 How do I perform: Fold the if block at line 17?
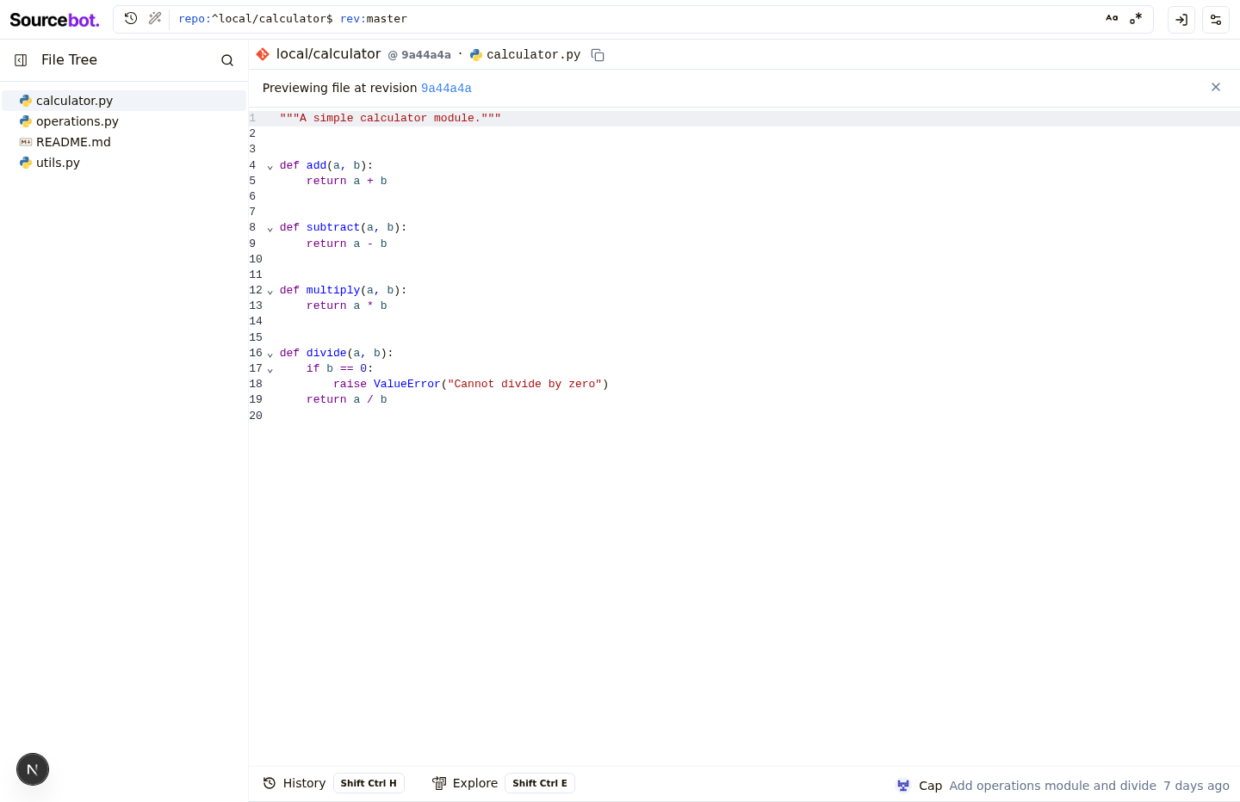270,369
